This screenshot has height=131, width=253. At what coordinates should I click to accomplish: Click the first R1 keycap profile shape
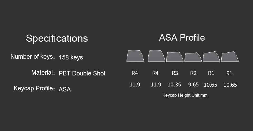(x=211, y=56)
